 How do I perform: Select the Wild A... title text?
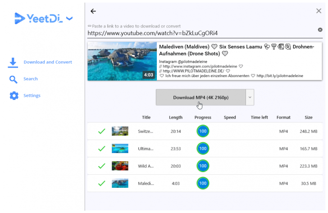click(146, 166)
